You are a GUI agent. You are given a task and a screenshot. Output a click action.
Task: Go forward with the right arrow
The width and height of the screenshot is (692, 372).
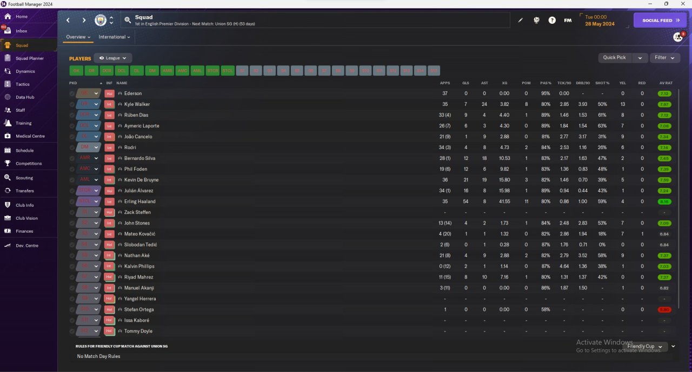pos(84,21)
